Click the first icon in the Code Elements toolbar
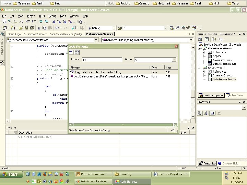 pos(71,52)
